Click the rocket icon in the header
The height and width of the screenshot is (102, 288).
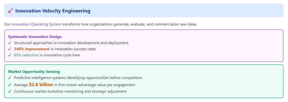coord(10,11)
